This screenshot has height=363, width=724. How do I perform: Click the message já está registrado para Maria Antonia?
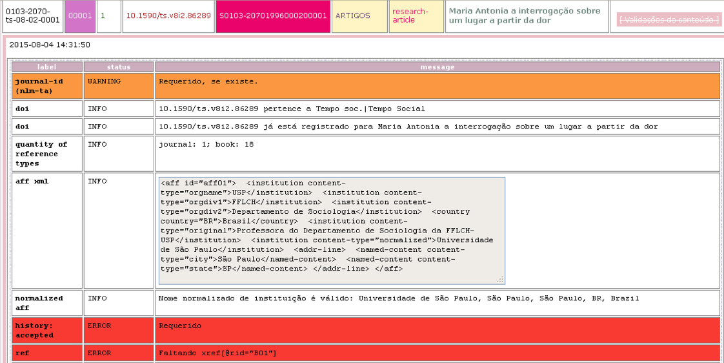(437, 126)
